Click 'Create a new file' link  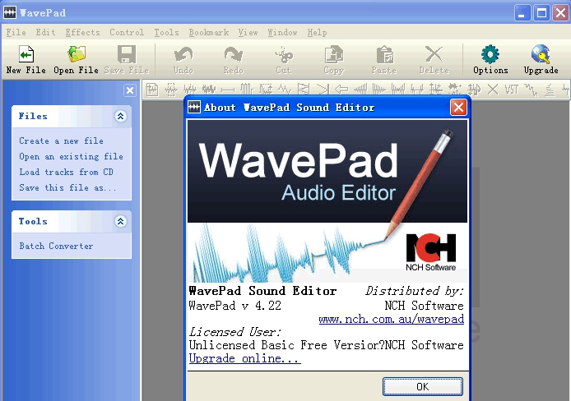tap(61, 141)
